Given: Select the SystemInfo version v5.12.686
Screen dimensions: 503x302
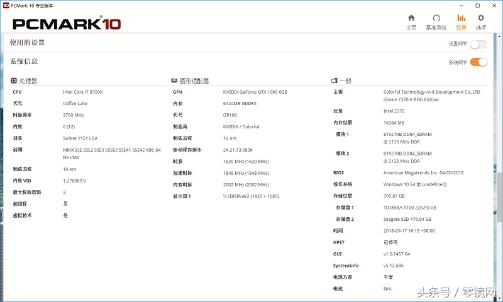Looking at the screenshot, I should (394, 266).
